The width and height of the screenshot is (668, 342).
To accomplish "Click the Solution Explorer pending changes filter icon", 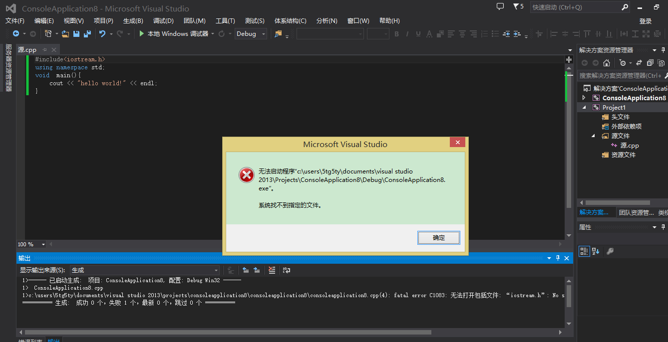I will point(622,63).
